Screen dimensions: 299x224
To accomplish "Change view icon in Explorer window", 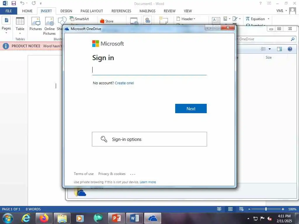I will point(263,49).
